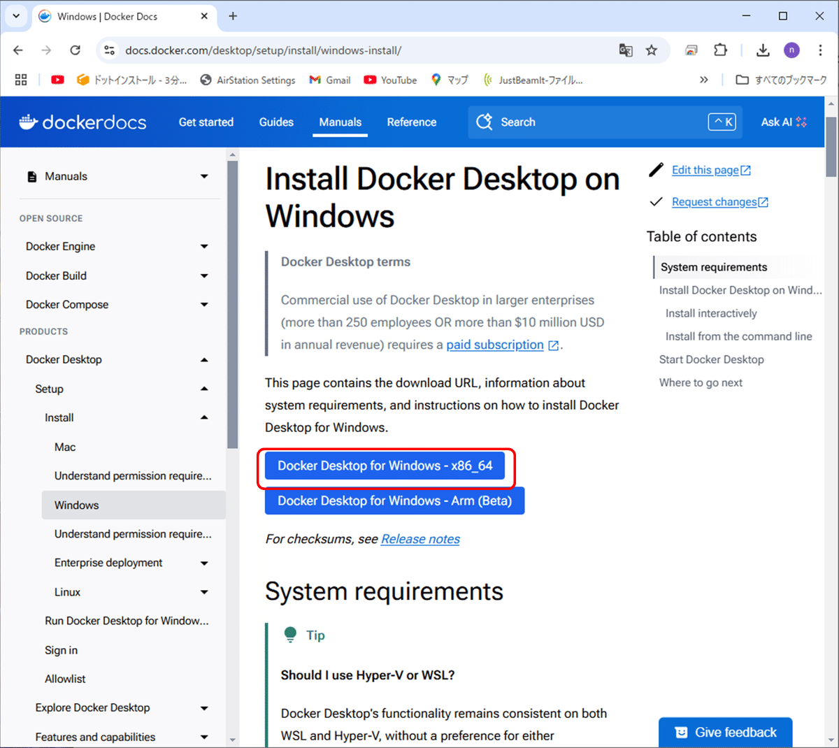Viewport: 839px width, 748px height.
Task: Click inside the browser address bar
Action: click(x=280, y=50)
